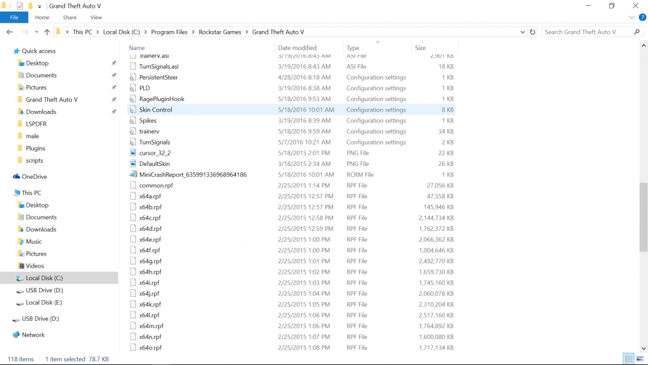The width and height of the screenshot is (648, 365).
Task: Open the Quick Access Toolbar customize dropdown
Action: click(40, 6)
